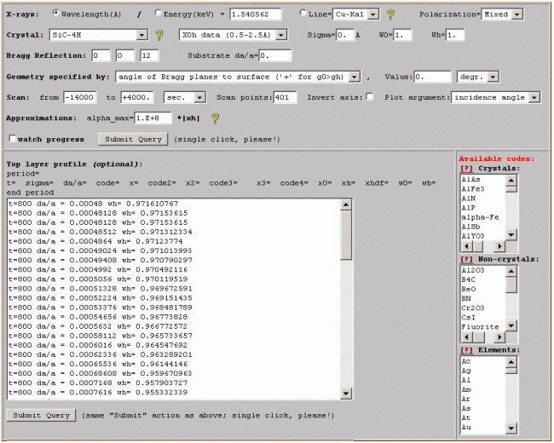Select AlN in Crystals list
Screen dimensions: 554x443
click(x=469, y=198)
